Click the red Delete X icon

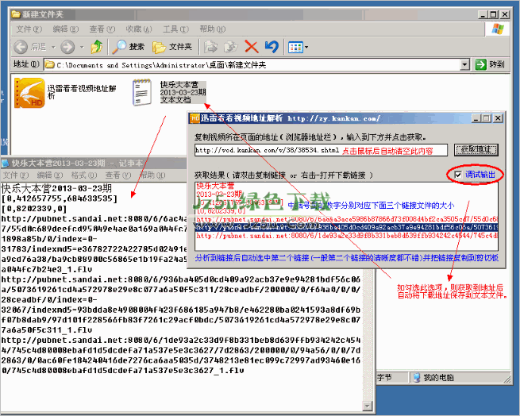tap(252, 47)
